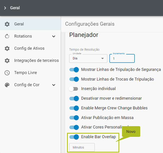Image resolution: width=163 pixels, height=153 pixels.
Task: Open the Unidade dropdown showing Dia
Action: click(88, 58)
